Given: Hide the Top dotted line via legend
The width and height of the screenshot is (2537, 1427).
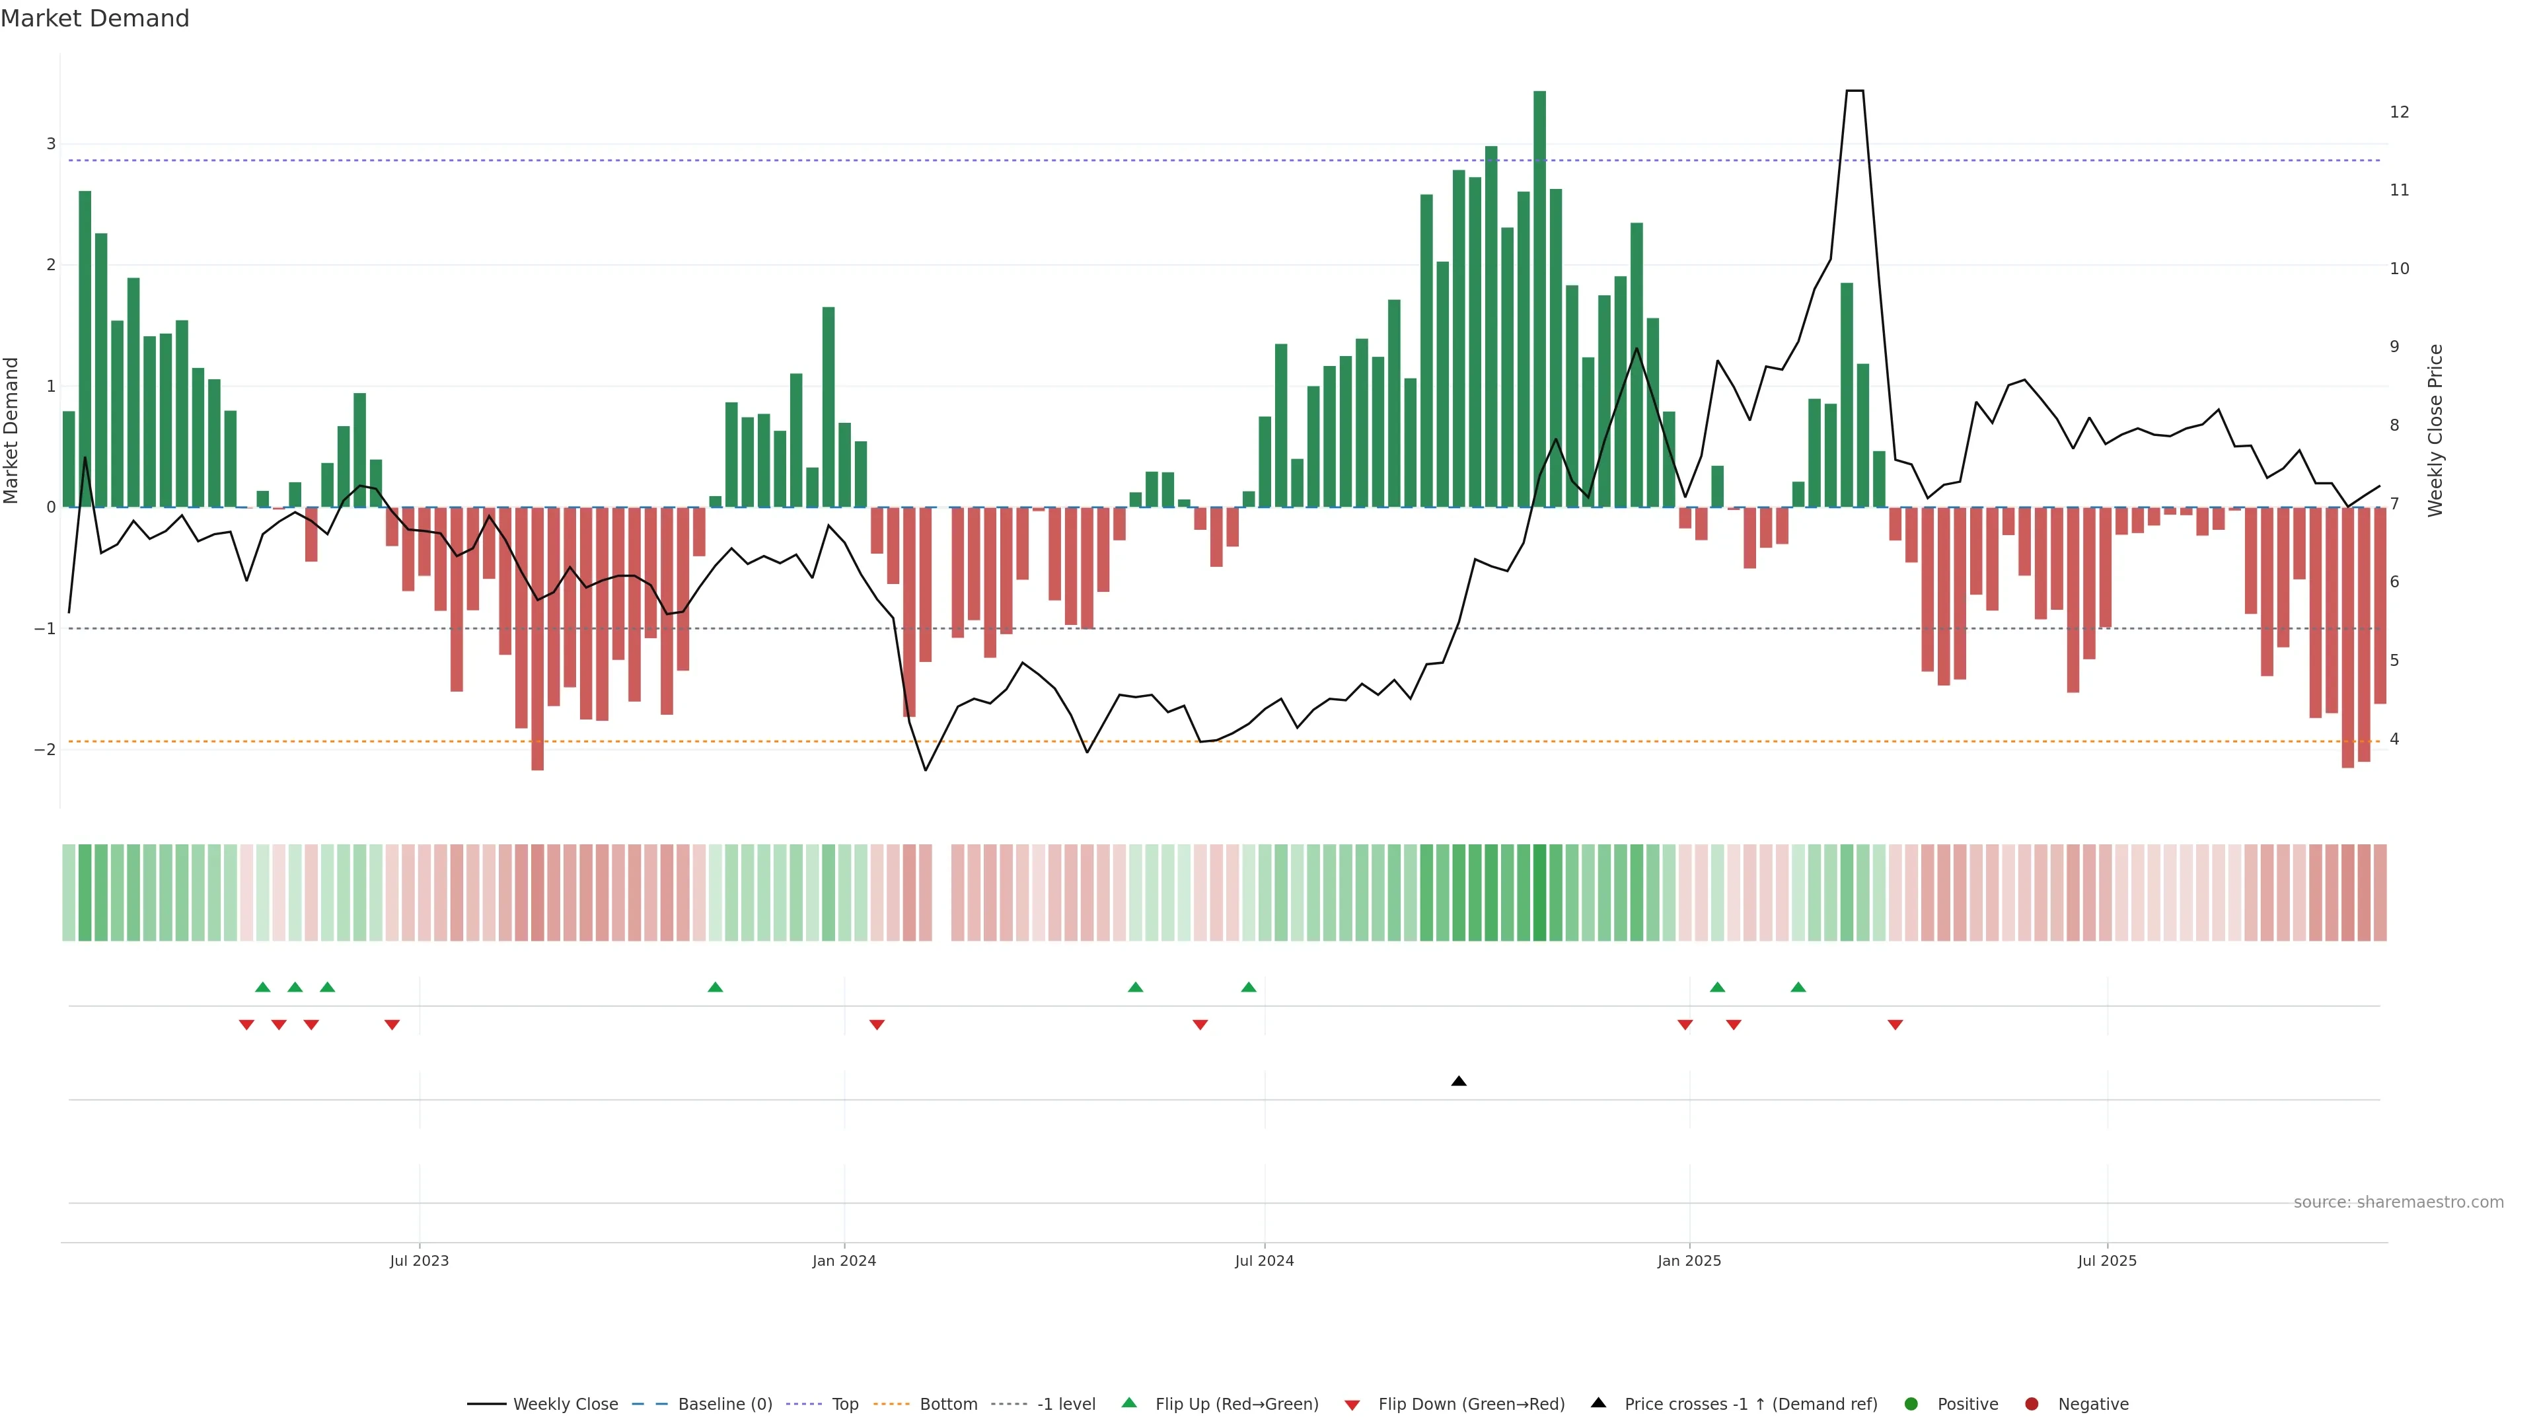Looking at the screenshot, I should [x=844, y=1403].
